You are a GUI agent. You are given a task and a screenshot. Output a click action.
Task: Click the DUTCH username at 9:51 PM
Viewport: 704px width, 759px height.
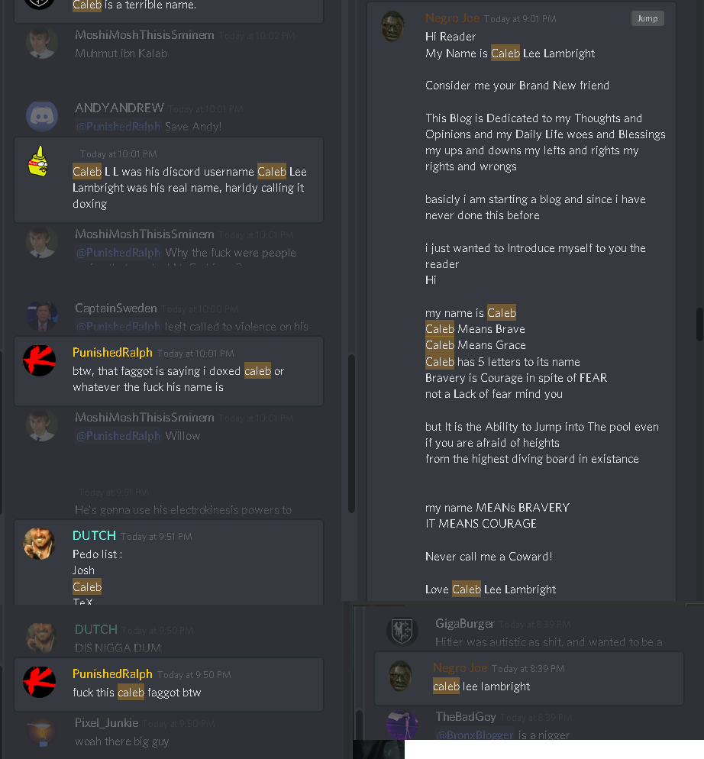tap(94, 535)
